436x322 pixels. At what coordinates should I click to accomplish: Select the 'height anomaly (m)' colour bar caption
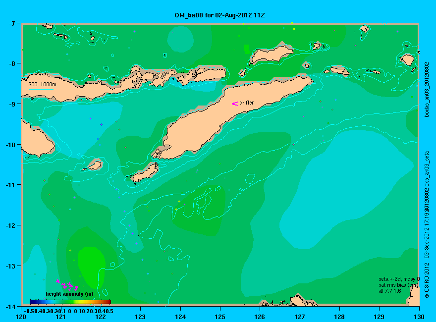(69, 294)
